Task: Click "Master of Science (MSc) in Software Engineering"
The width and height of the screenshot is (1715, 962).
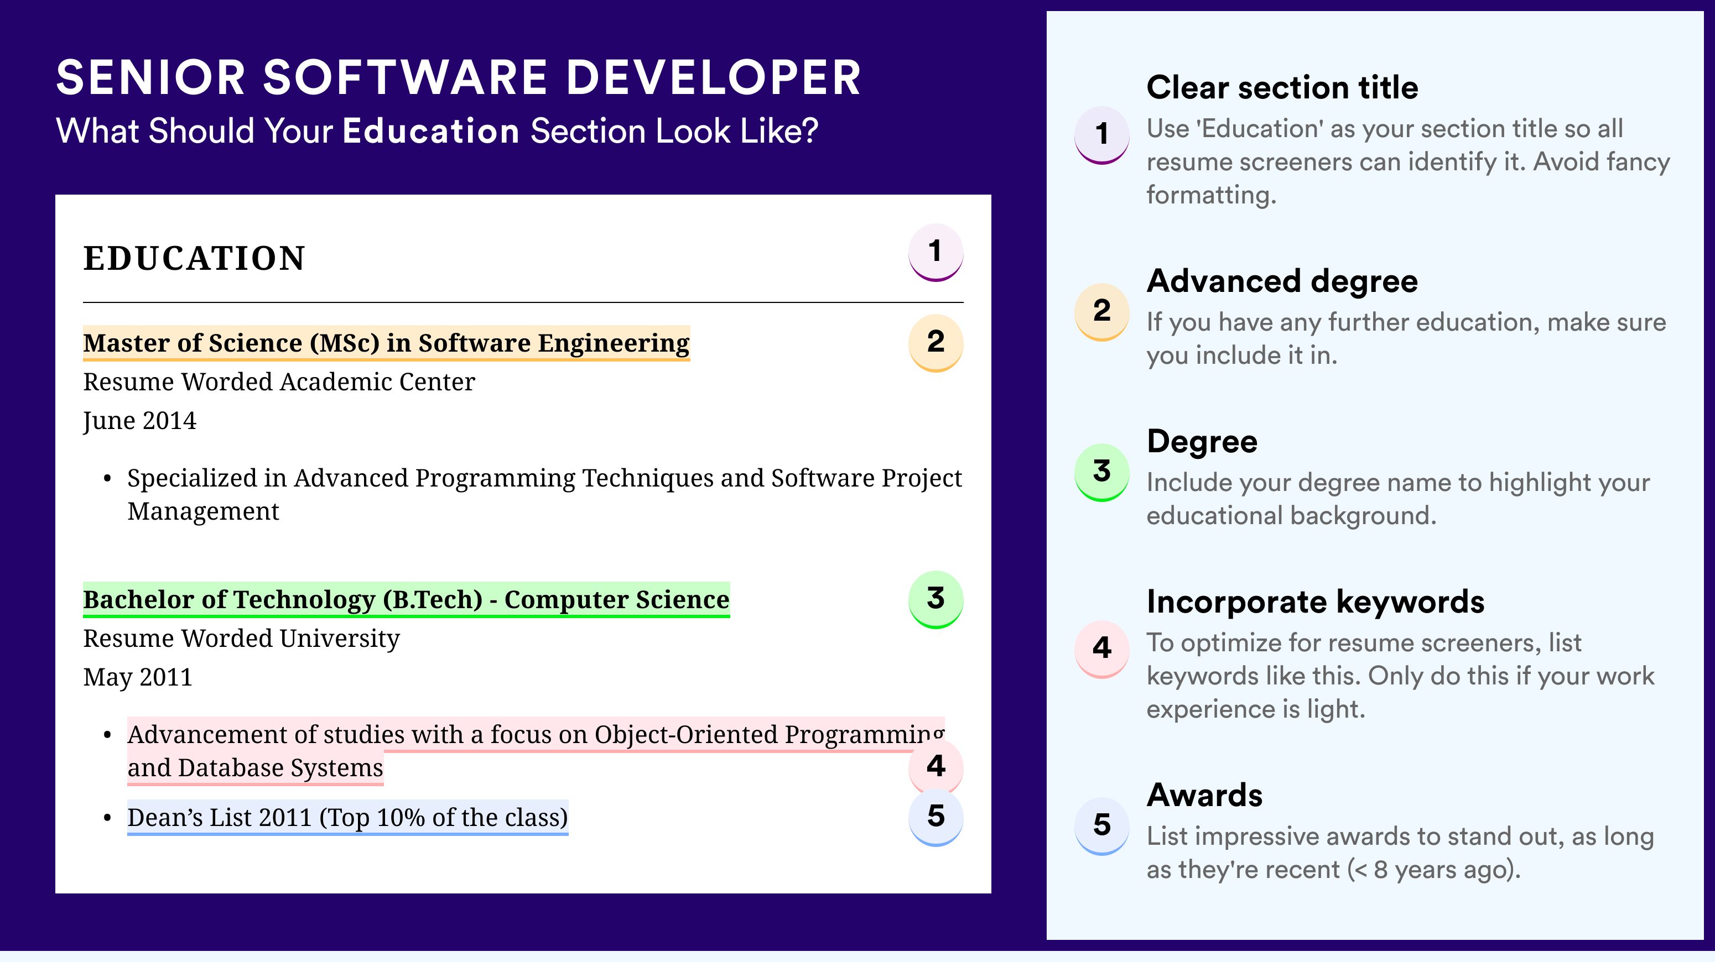Action: pos(386,343)
